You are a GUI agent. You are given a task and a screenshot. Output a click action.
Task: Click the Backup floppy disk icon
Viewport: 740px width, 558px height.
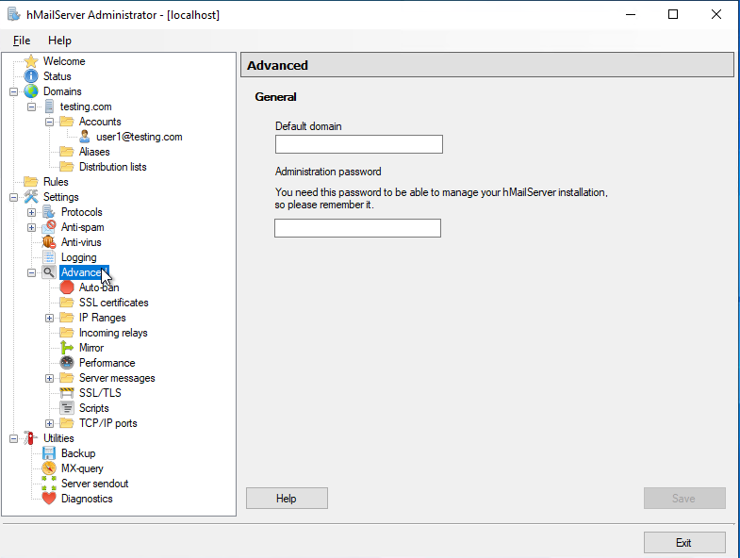point(49,453)
